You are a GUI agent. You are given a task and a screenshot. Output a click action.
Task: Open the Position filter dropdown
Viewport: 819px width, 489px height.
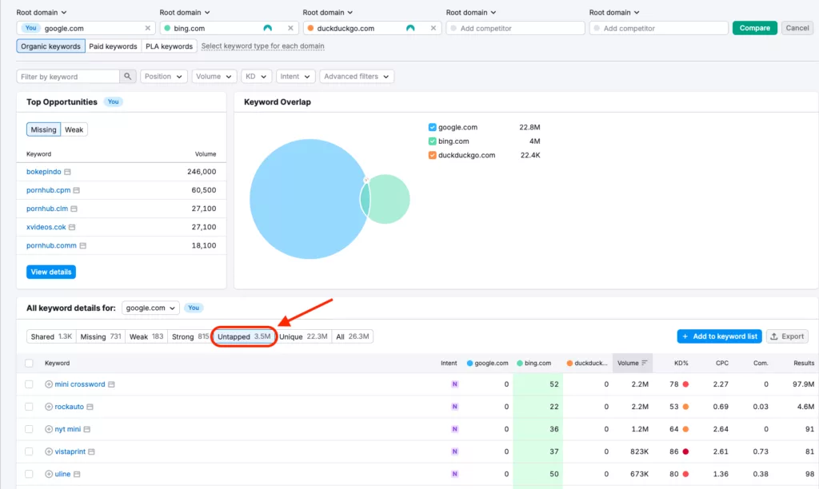[163, 76]
